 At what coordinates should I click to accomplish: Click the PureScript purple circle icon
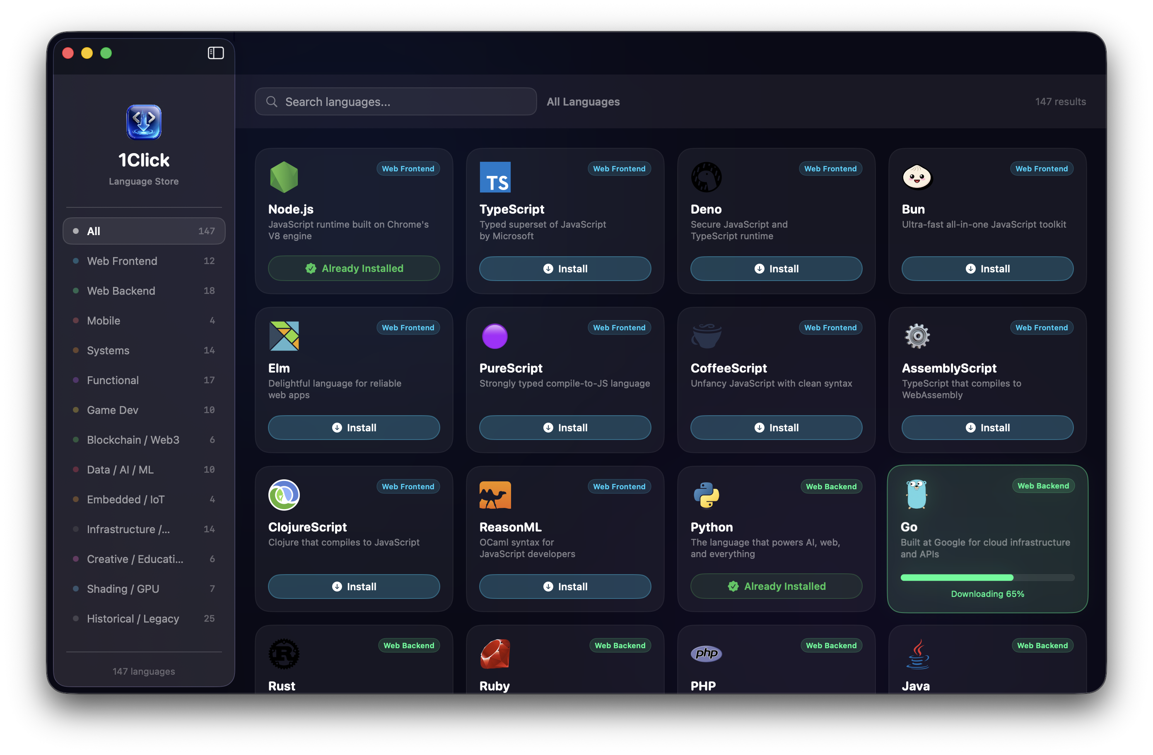[494, 336]
